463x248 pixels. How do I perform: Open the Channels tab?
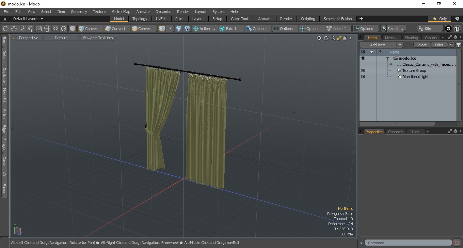point(396,132)
